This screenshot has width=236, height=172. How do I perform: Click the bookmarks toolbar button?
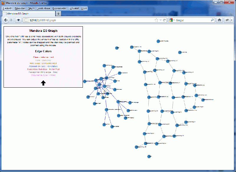pyautogui.click(x=227, y=20)
